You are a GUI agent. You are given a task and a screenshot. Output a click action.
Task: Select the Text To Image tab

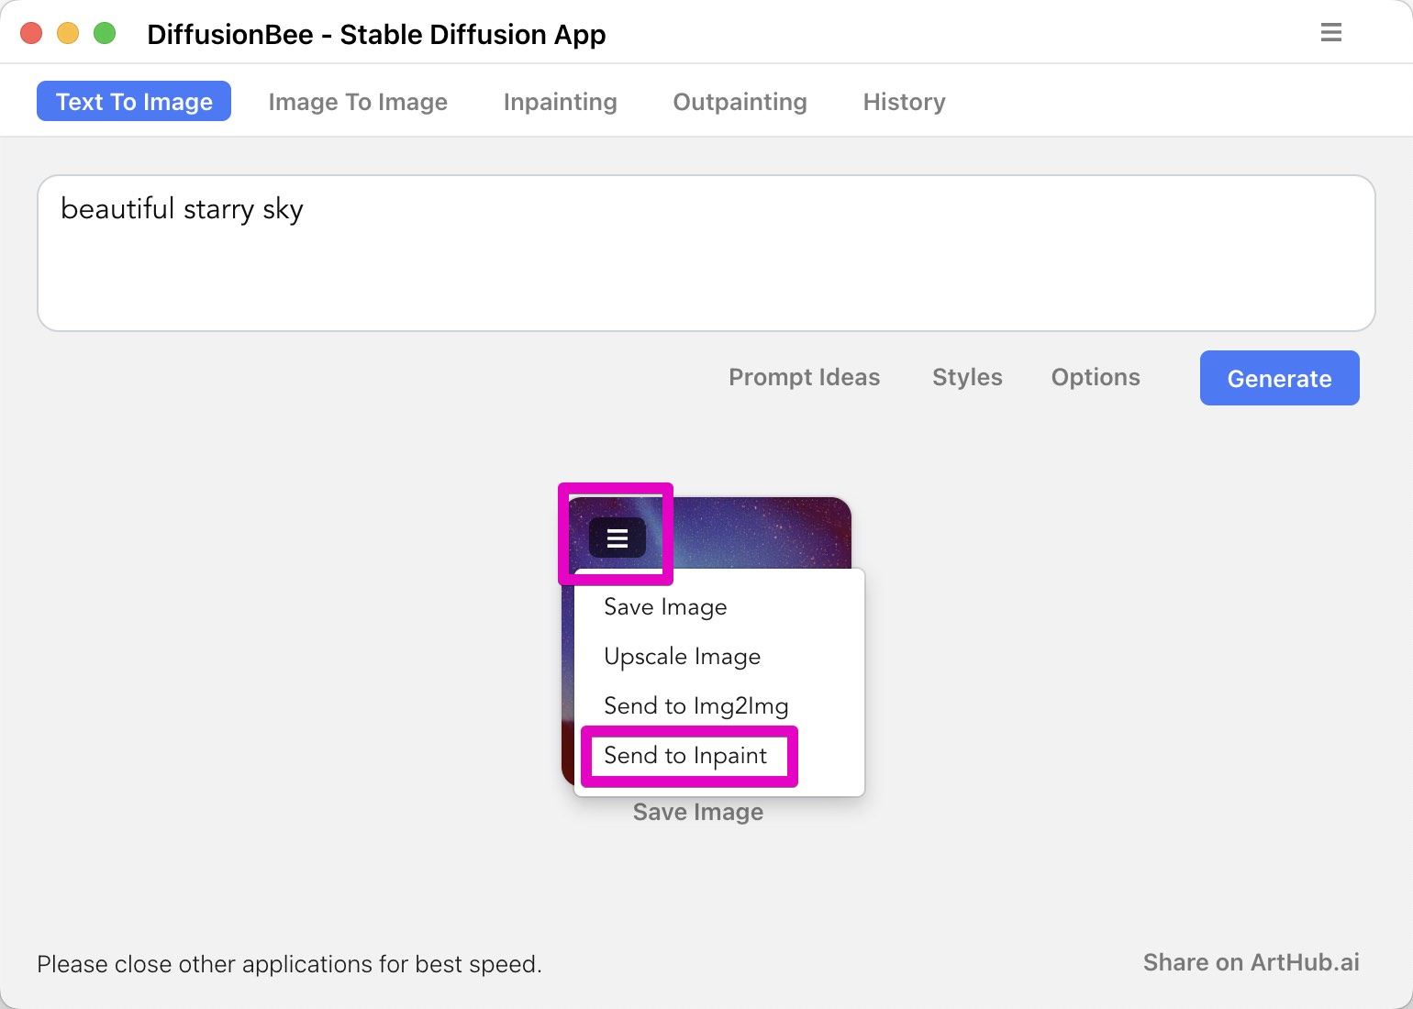134,102
